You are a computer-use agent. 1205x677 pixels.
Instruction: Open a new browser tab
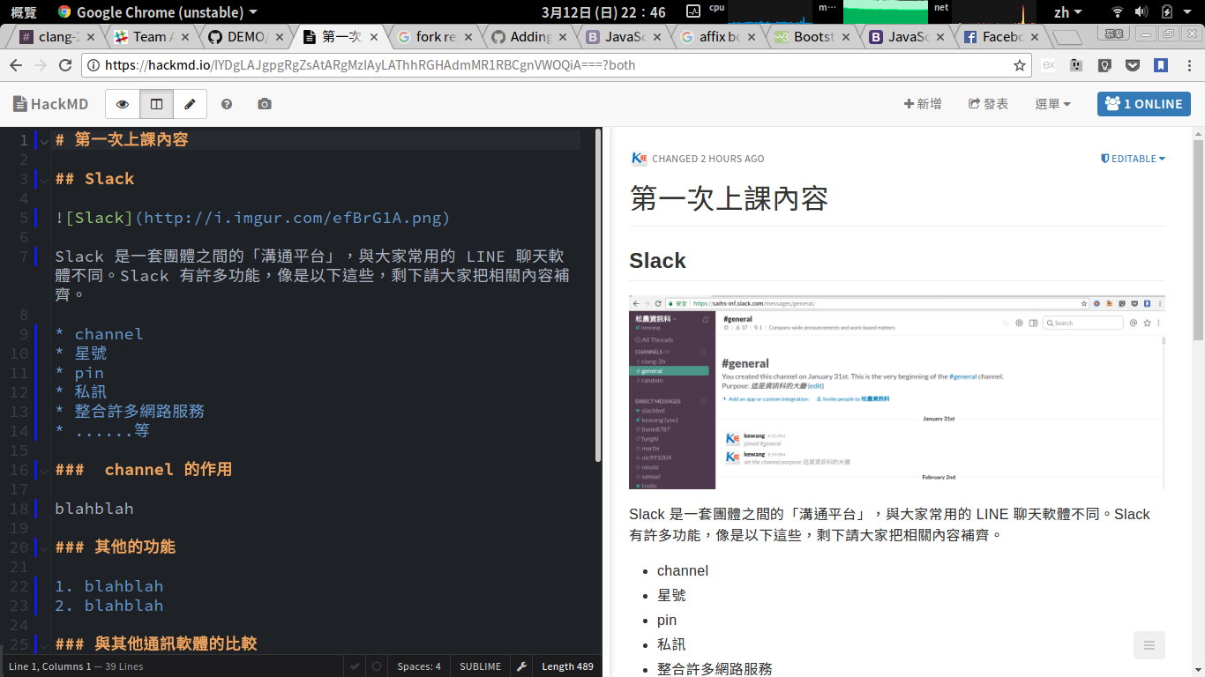(1067, 37)
